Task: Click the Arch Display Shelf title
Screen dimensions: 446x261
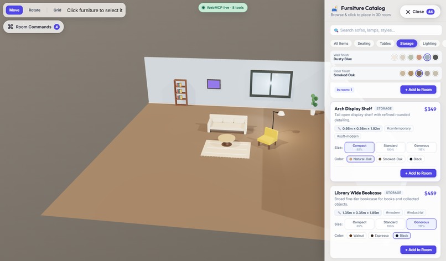Action: [353, 108]
